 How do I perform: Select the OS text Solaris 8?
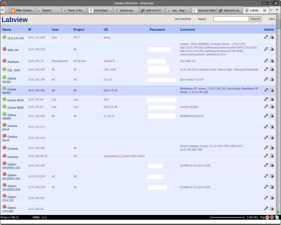pyautogui.click(x=109, y=61)
